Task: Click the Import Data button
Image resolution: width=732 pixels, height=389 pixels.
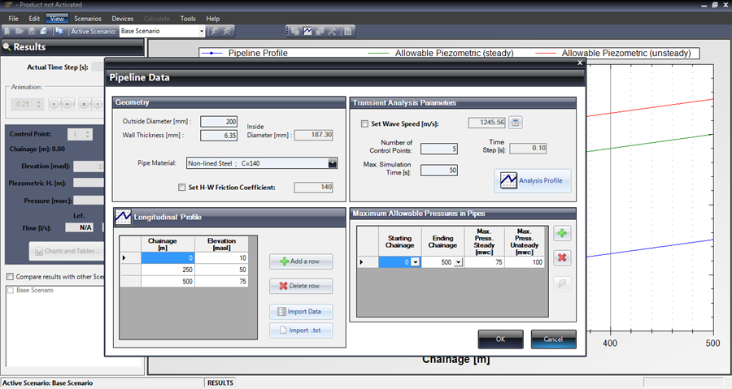Action: (301, 312)
